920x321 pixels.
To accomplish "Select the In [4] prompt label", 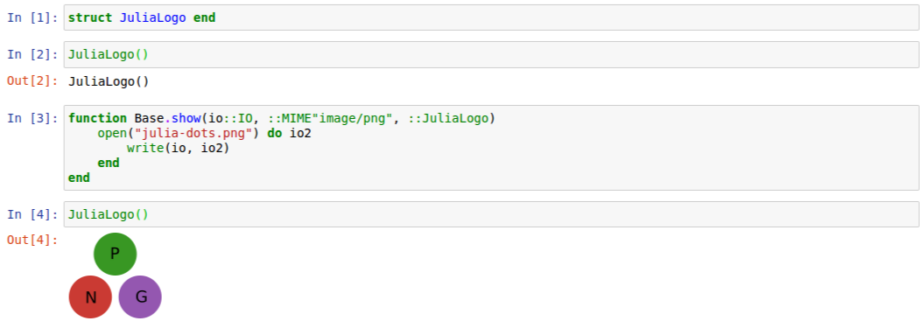I will [33, 214].
